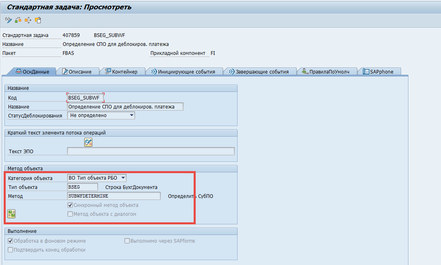This screenshot has width=441, height=265.
Task: Disable Обработка в фоновом режиме
Action: (x=10, y=241)
